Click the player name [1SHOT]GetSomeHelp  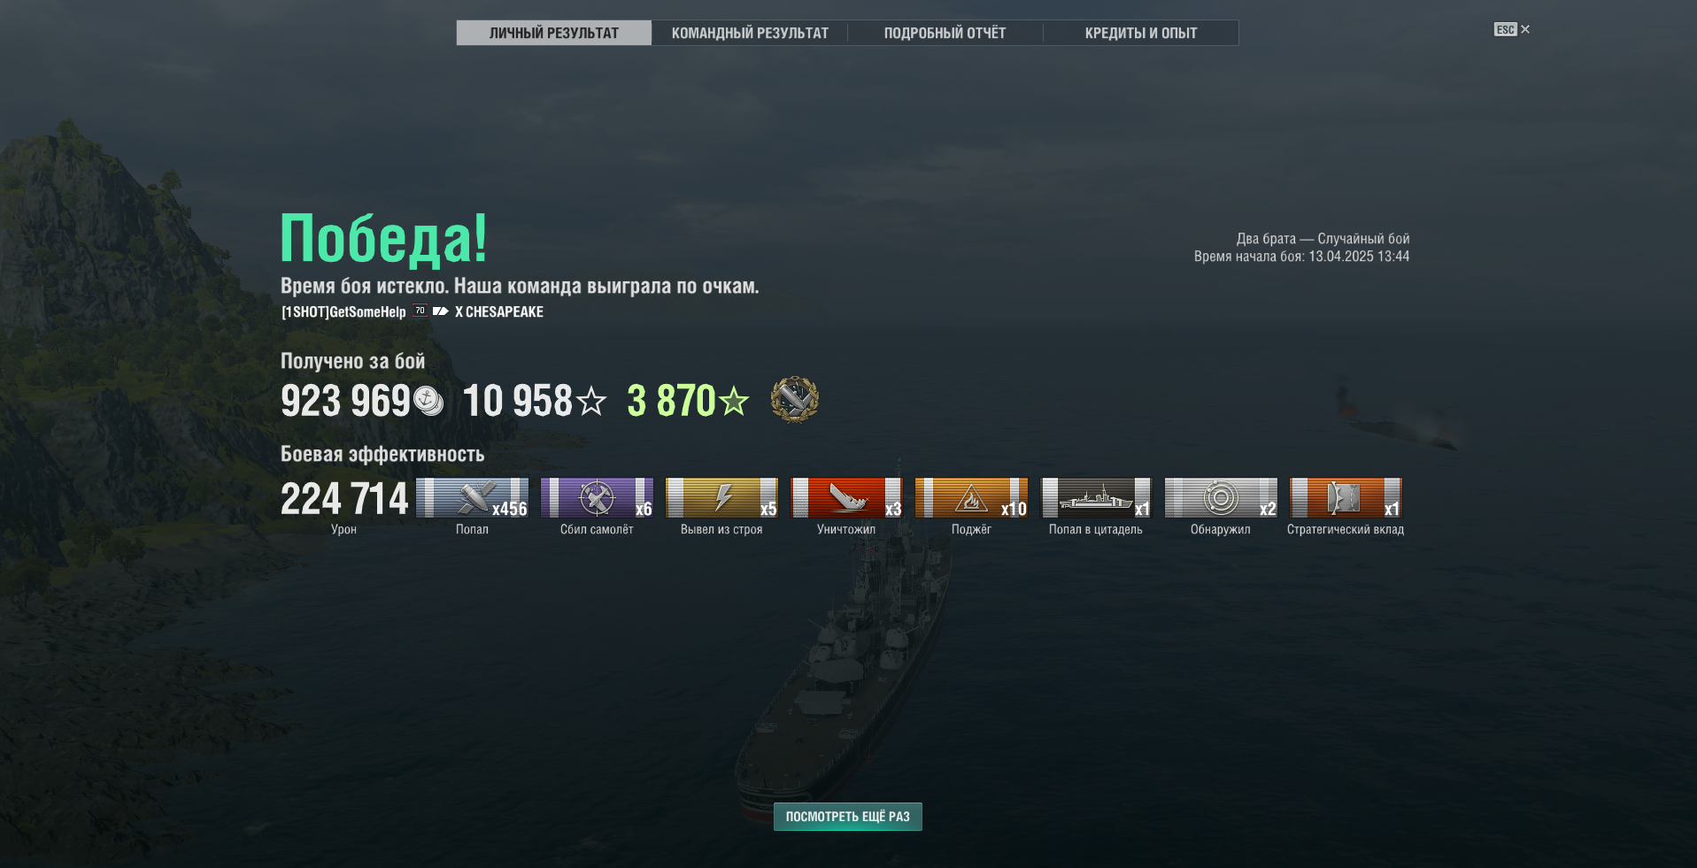(x=343, y=311)
